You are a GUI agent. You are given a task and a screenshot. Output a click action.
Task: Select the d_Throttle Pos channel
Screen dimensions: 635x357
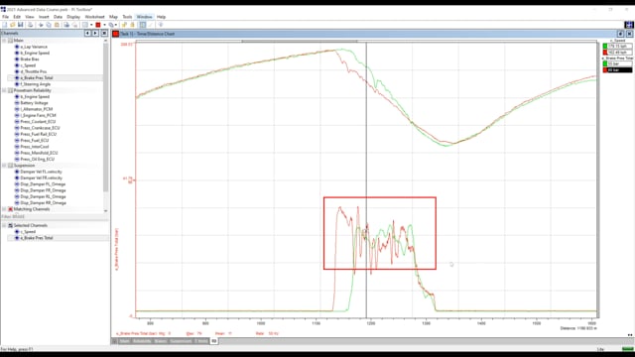coord(33,71)
